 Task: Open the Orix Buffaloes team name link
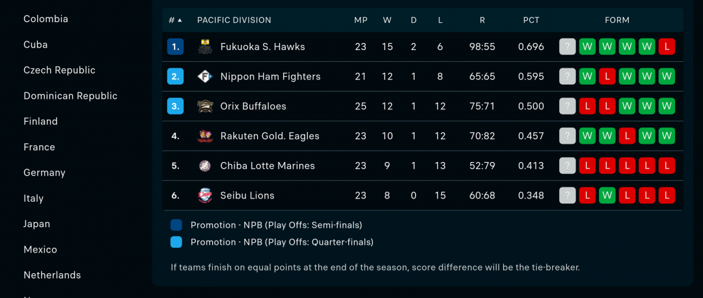(253, 106)
